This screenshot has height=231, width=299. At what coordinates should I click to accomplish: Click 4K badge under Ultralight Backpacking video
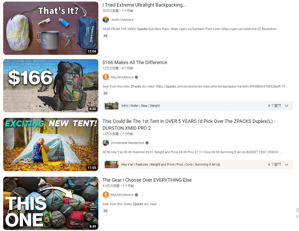tap(105, 36)
